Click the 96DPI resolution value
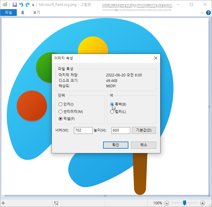This screenshot has width=212, height=207. (111, 86)
